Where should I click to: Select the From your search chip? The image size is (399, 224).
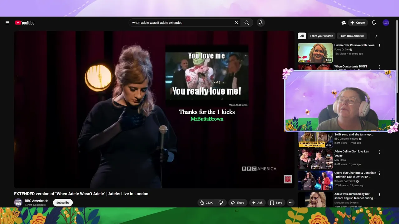click(321, 36)
